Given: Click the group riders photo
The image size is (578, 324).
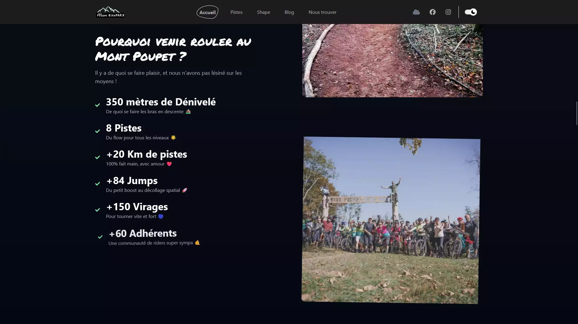Looking at the screenshot, I should tap(390, 220).
